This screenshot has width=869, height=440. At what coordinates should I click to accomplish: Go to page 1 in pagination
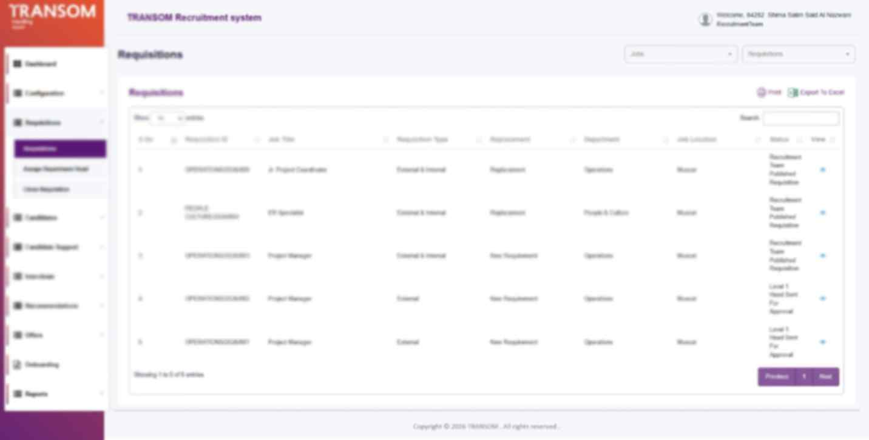pyautogui.click(x=804, y=377)
